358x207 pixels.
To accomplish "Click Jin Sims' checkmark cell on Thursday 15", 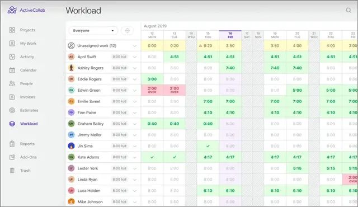I will point(208,146).
